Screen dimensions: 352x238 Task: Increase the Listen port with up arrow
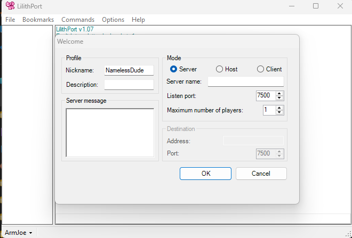click(279, 94)
